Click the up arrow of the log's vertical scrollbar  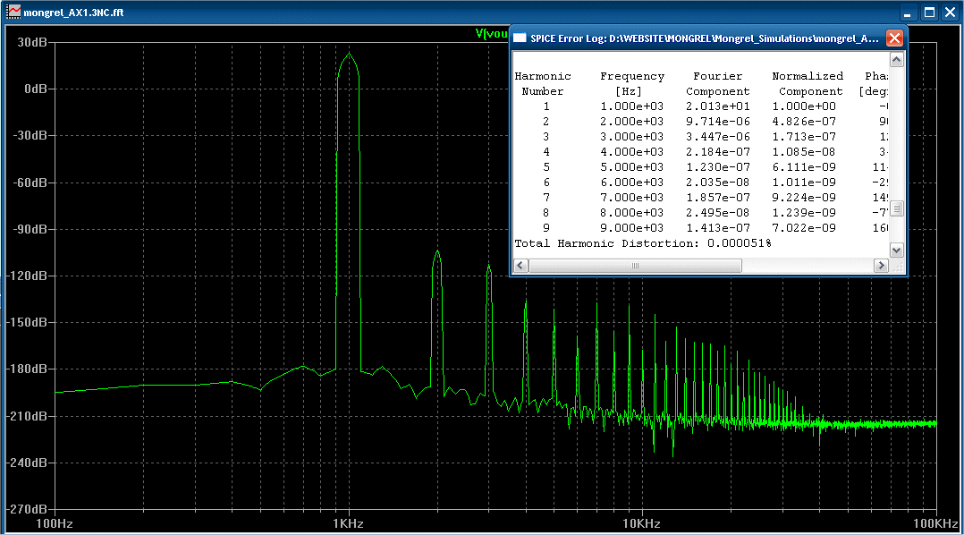(x=896, y=60)
